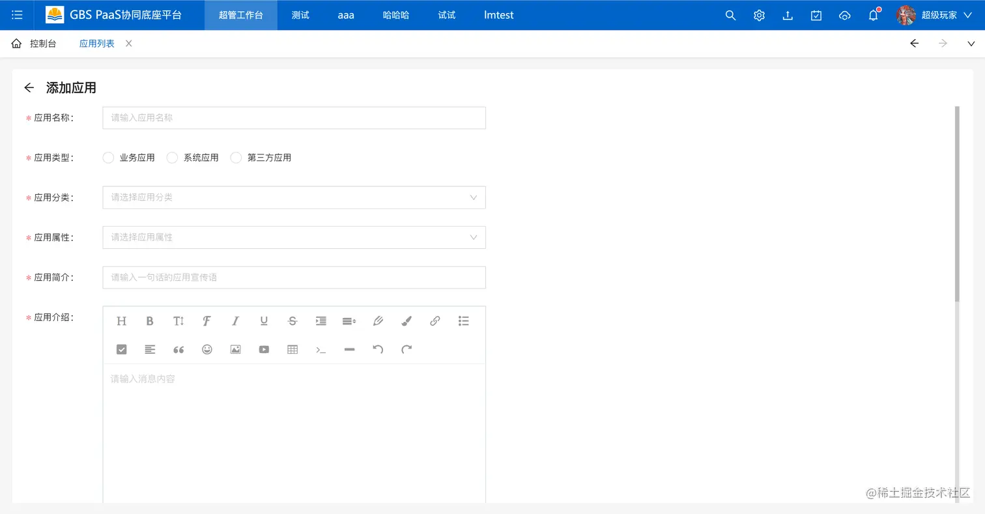985x514 pixels.
Task: Select the 业务应用 radio button
Action: point(108,158)
